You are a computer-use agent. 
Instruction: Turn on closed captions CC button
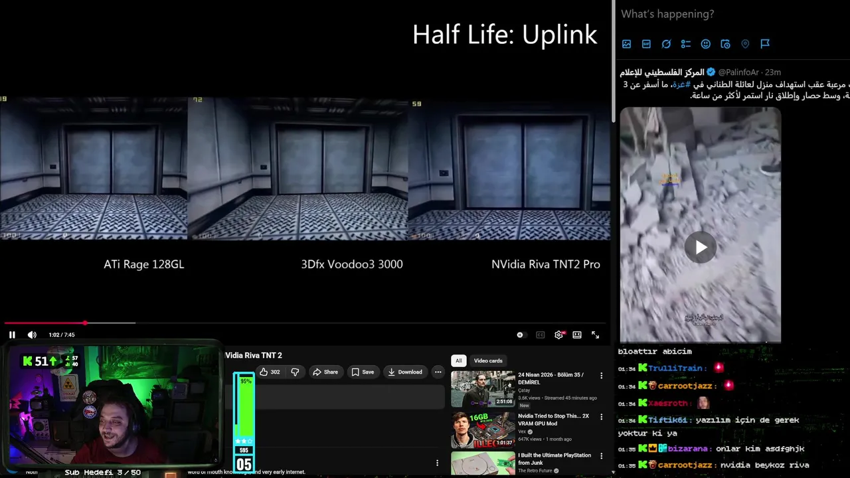tap(540, 335)
